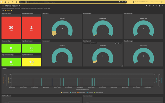Click the tools wrench icon in the top bar
This screenshot has height=103, width=165.
click(x=12, y=2)
